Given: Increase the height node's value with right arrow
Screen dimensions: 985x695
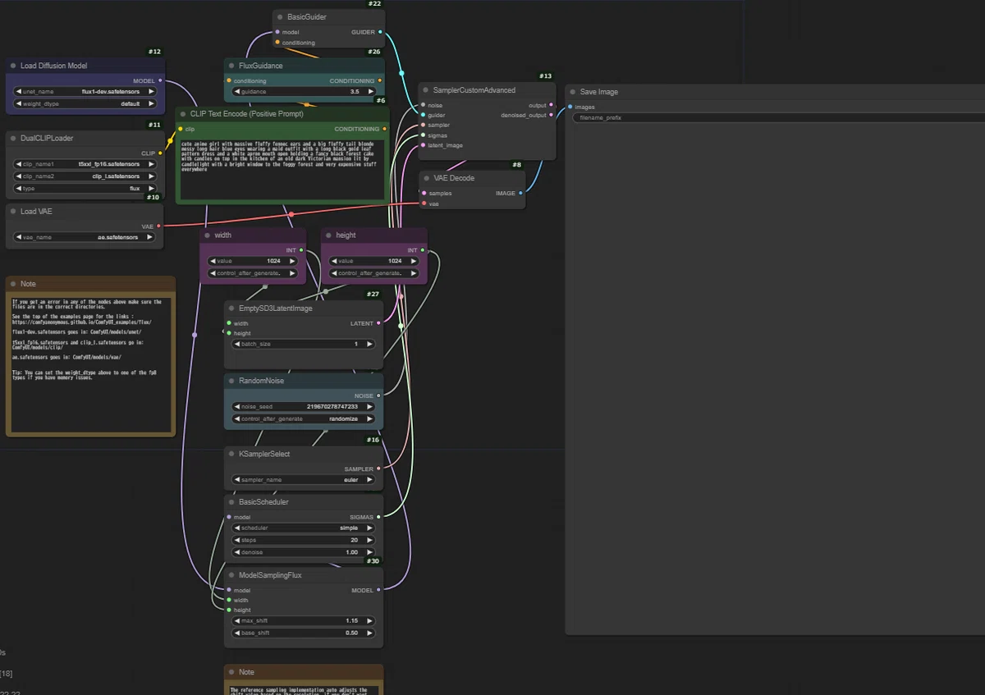Looking at the screenshot, I should pyautogui.click(x=414, y=261).
